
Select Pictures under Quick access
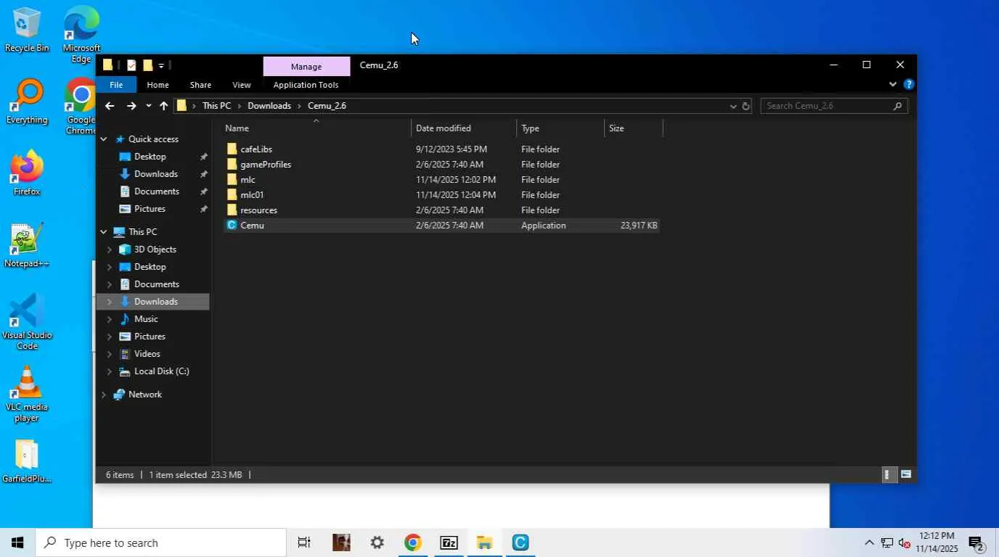click(150, 209)
